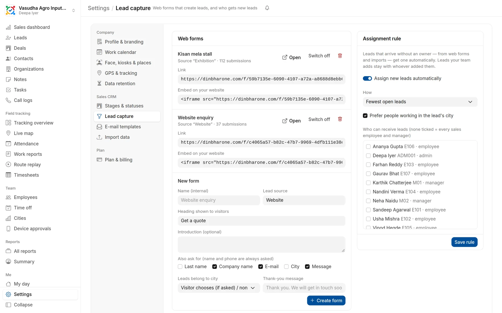The image size is (502, 313).
Task: Open Data retention settings
Action: click(x=127, y=83)
